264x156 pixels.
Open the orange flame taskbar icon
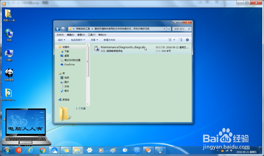click(x=148, y=150)
